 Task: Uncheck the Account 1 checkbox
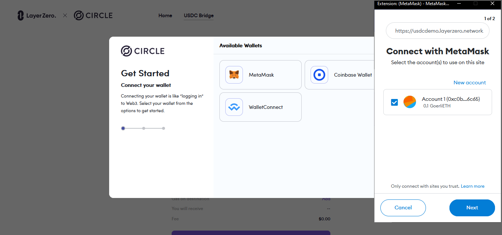coord(394,102)
